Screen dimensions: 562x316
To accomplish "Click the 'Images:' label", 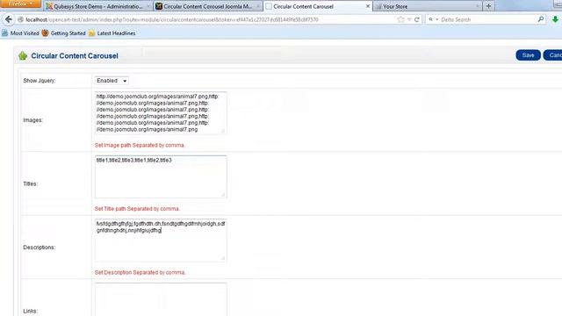I will pyautogui.click(x=32, y=120).
